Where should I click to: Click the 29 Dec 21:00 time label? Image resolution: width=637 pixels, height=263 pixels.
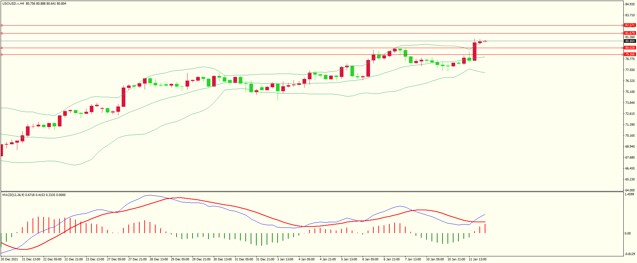201,259
